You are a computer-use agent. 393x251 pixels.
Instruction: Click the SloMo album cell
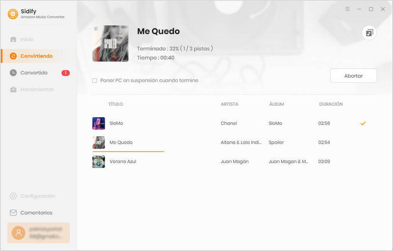[x=275, y=123]
